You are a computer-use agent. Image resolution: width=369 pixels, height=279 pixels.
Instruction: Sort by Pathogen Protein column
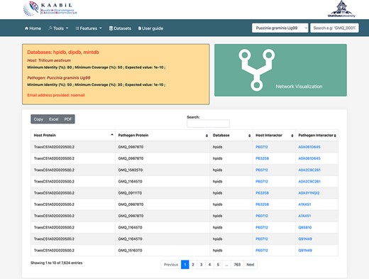pos(163,136)
